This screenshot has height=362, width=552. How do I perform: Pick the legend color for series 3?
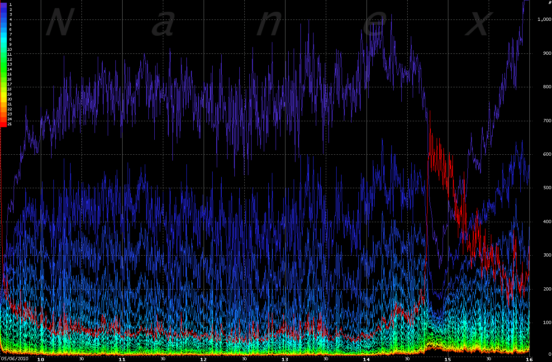pyautogui.click(x=3, y=14)
